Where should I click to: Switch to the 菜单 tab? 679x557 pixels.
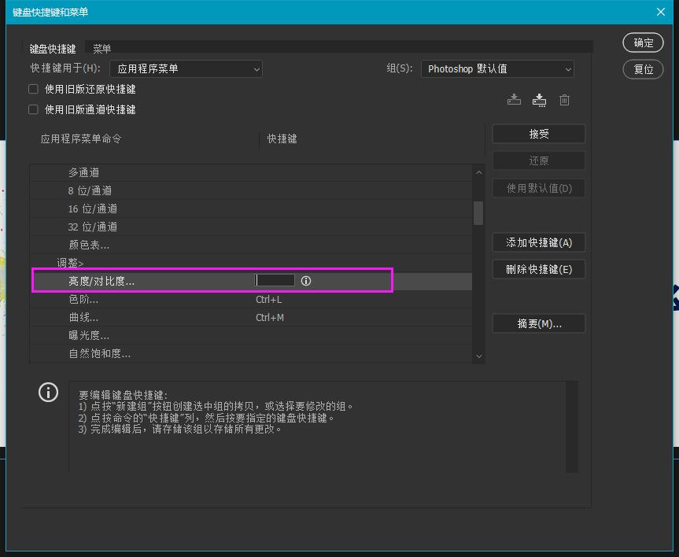click(x=101, y=49)
